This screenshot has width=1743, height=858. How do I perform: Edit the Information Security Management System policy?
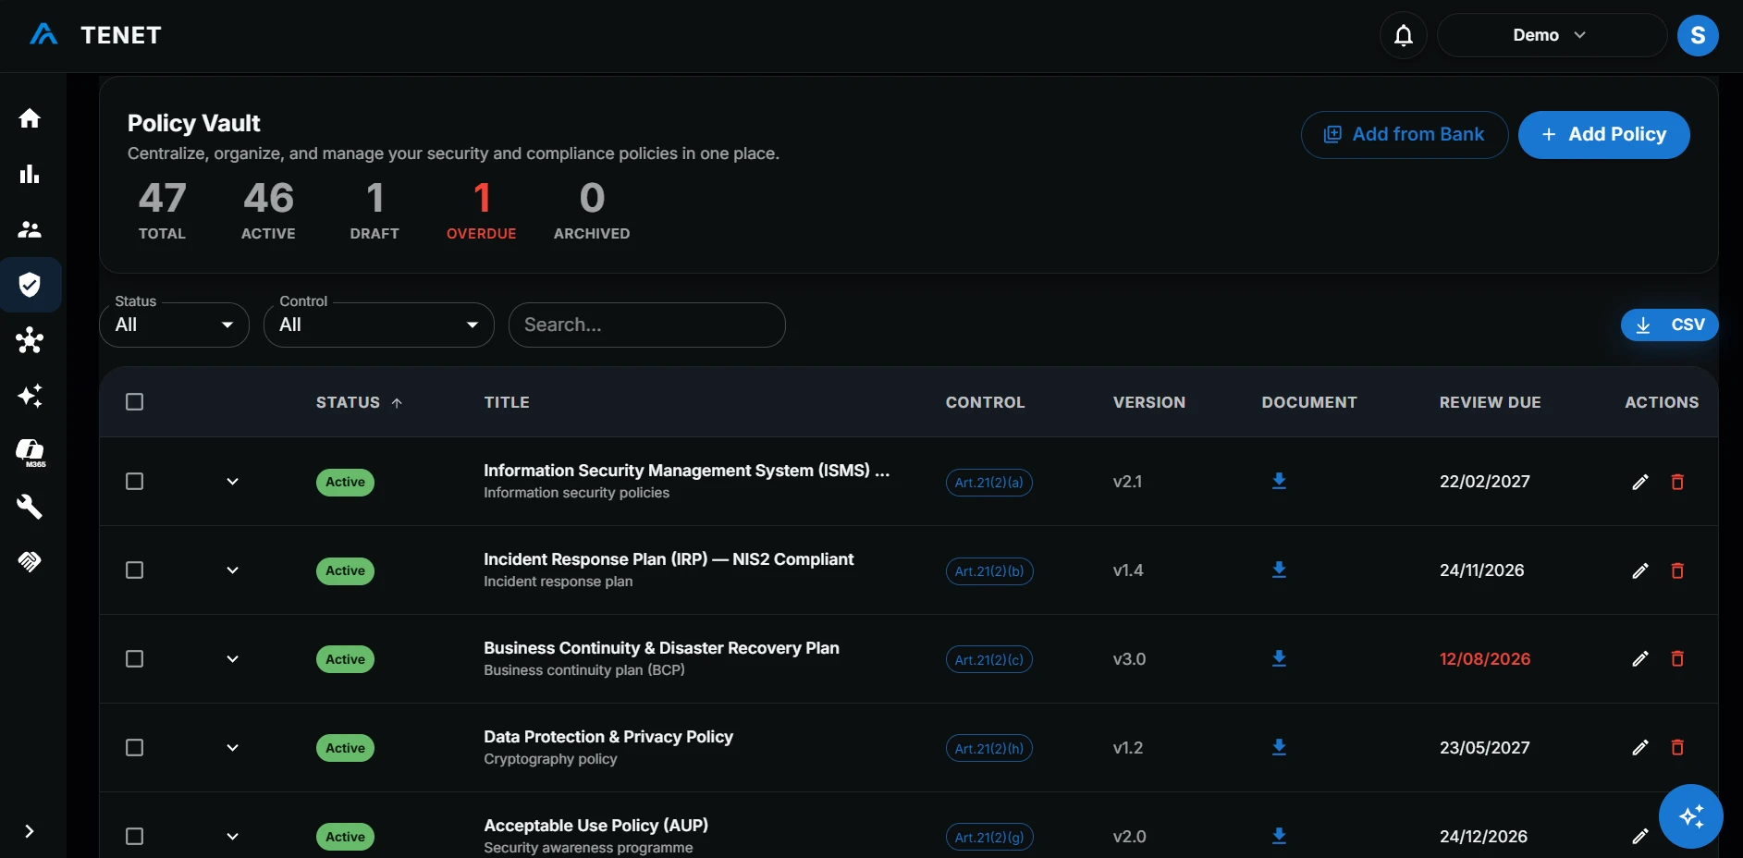(x=1640, y=482)
